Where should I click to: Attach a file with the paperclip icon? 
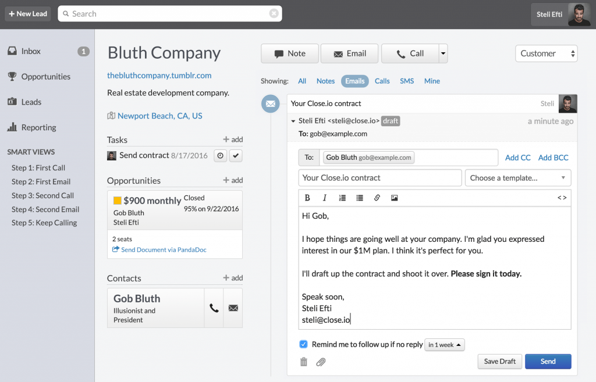(320, 362)
